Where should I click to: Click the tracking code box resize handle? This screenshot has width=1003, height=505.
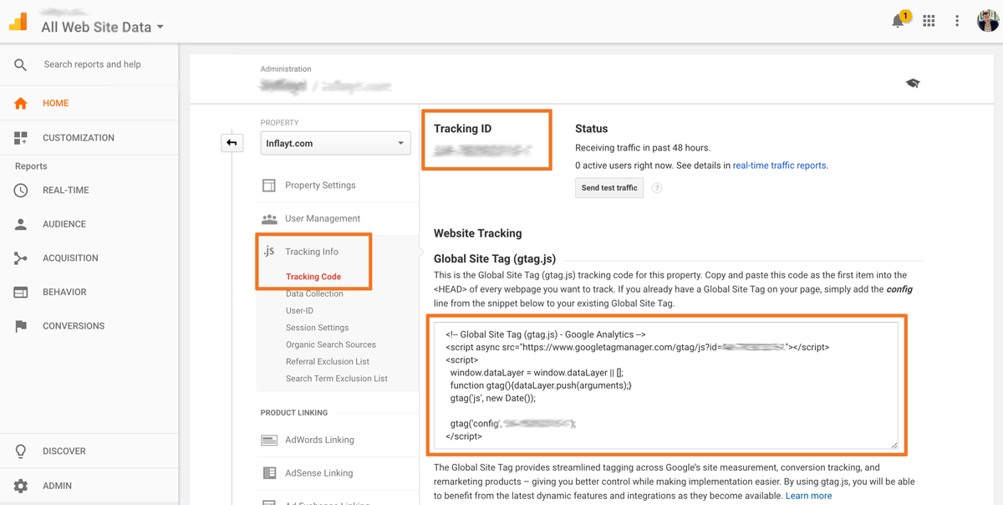pos(894,445)
